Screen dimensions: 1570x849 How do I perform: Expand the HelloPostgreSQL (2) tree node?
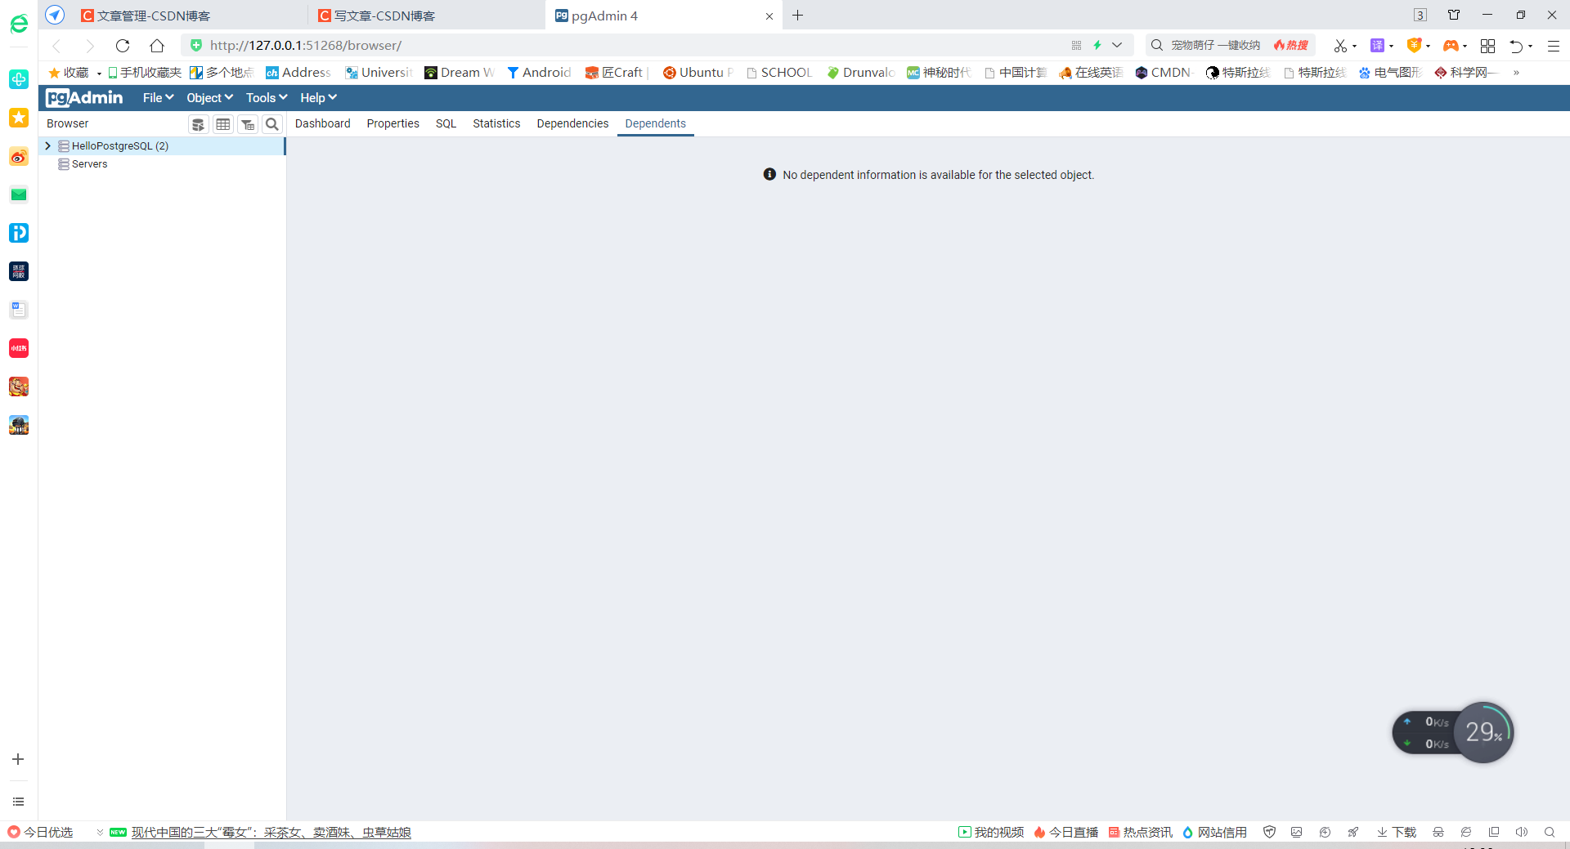48,145
